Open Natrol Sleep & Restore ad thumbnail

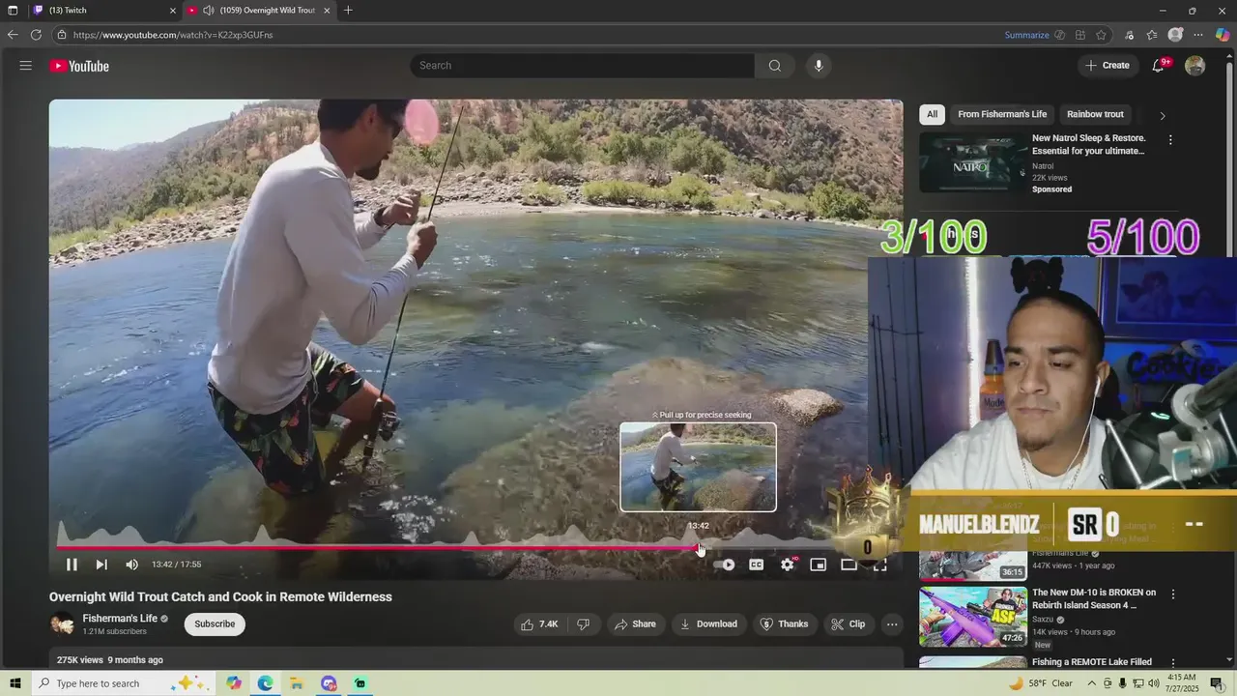pyautogui.click(x=973, y=162)
